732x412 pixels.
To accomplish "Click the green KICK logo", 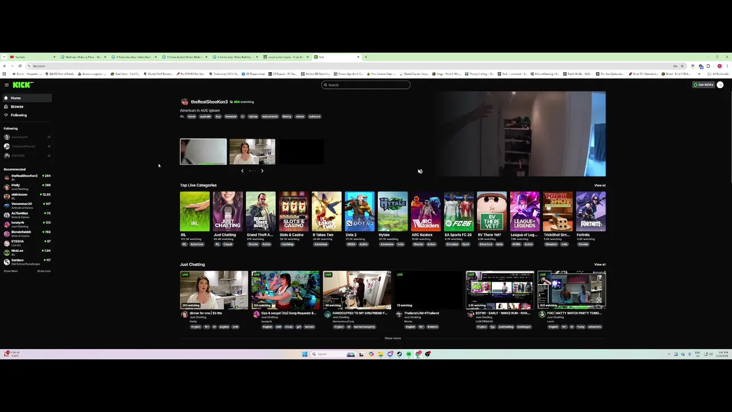I will click(23, 85).
